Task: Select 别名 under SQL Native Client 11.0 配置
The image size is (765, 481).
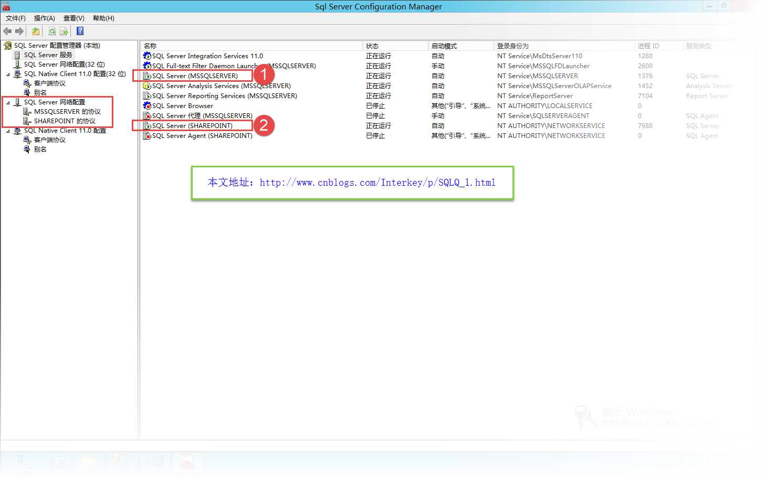Action: (x=40, y=149)
